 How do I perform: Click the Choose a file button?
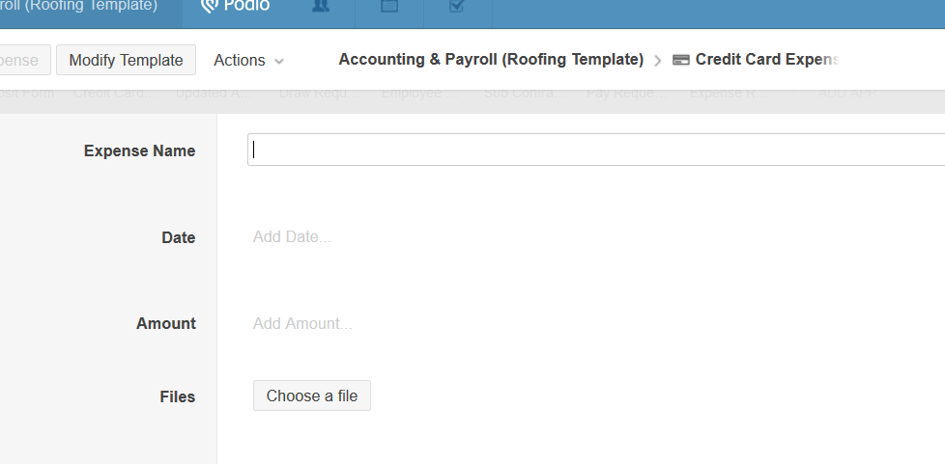click(x=312, y=396)
